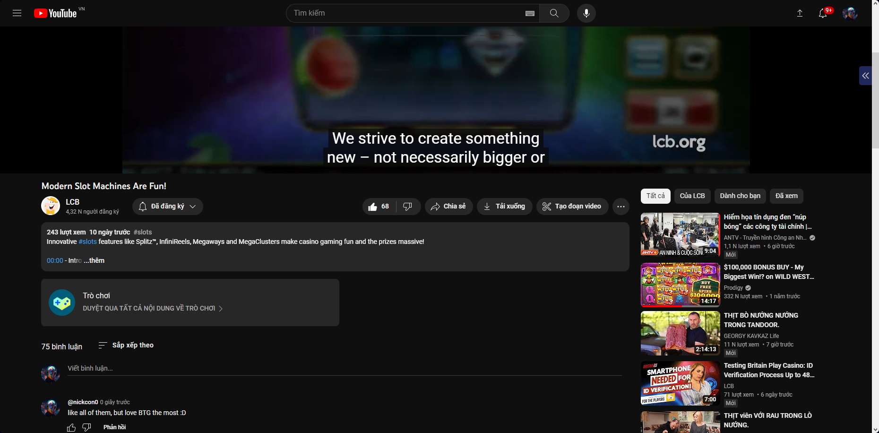Open Đã đăng ký subscription dropdown
This screenshot has width=879, height=433.
[168, 207]
